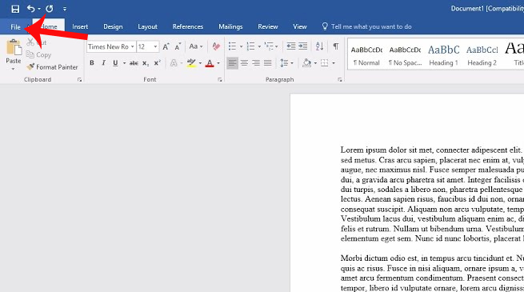This screenshot has width=524, height=292.
Task: Click the paragraph starting 'Morbi dictum odio'
Action: coord(433,273)
